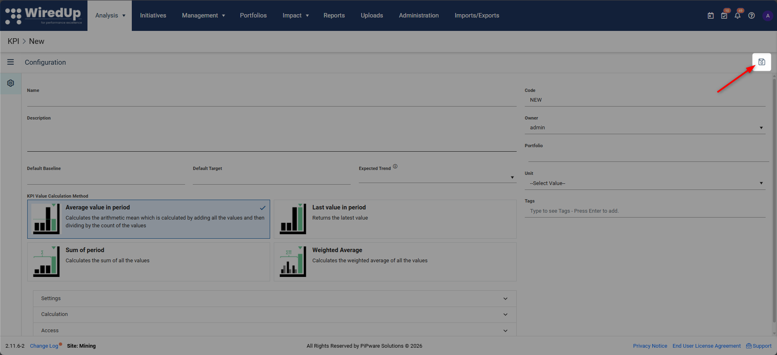
Task: Click the Last value in period chart icon
Action: pyautogui.click(x=292, y=219)
